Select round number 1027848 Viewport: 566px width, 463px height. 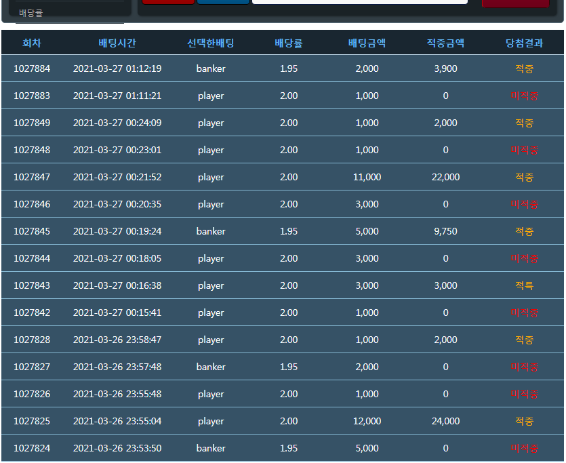point(32,150)
